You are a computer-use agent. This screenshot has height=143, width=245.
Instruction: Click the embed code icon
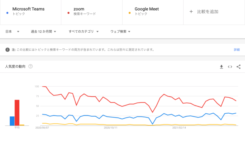(x=230, y=67)
